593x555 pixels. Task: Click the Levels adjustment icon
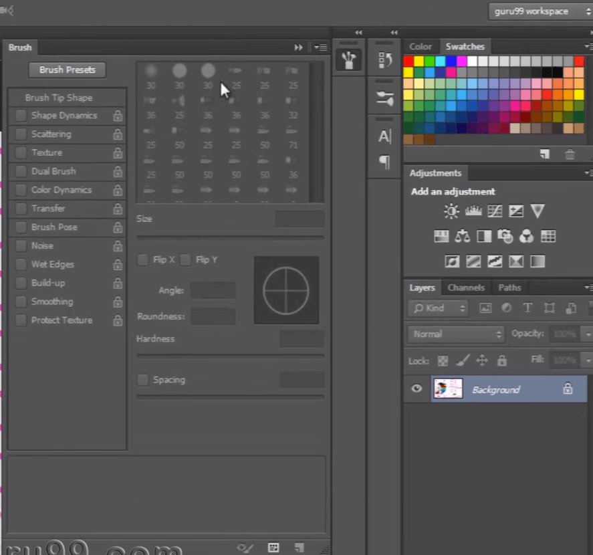coord(473,212)
